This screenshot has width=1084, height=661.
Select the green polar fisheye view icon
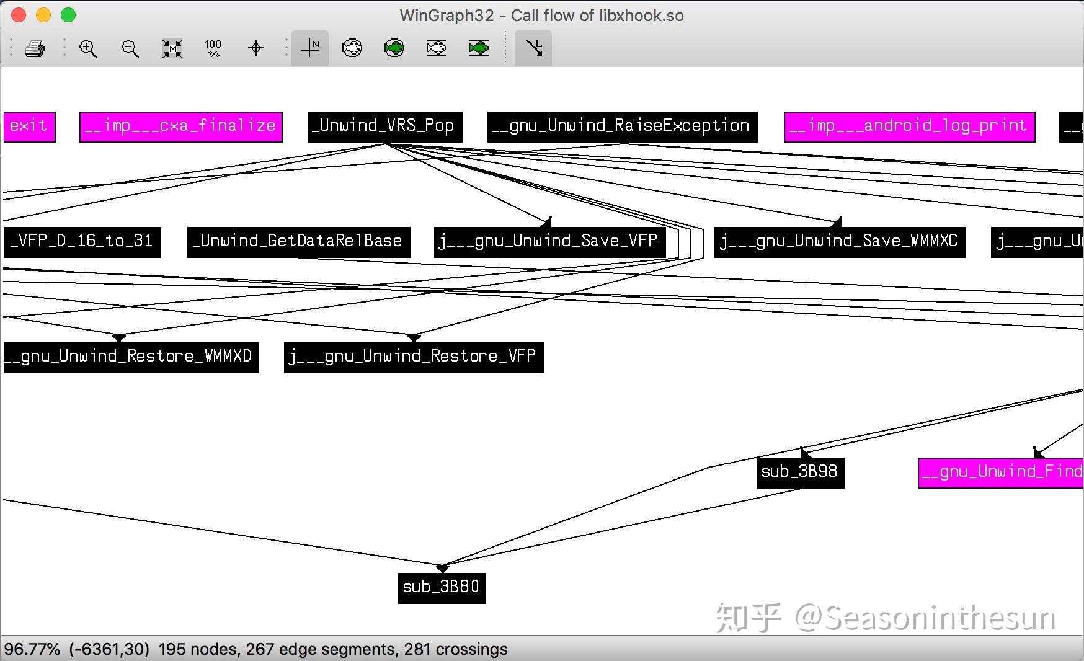click(x=394, y=48)
